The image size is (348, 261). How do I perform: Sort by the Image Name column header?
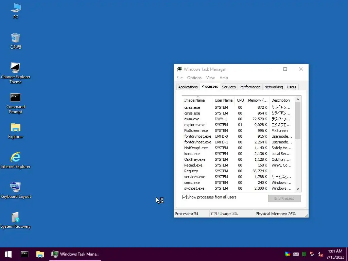197,100
